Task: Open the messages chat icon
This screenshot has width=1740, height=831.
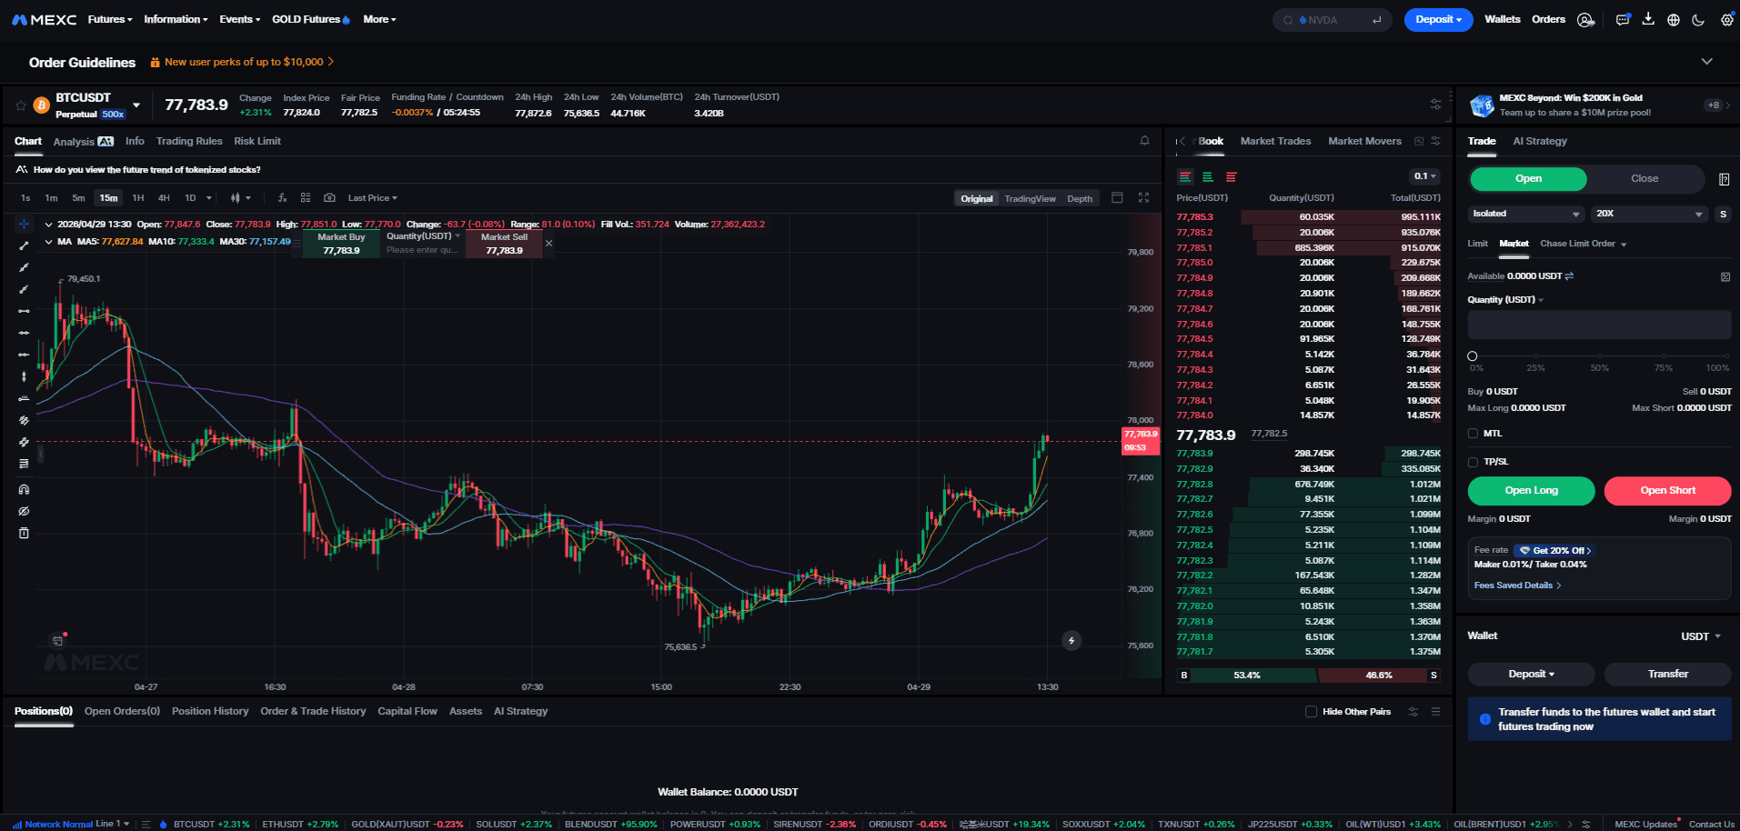Action: pos(1623,19)
